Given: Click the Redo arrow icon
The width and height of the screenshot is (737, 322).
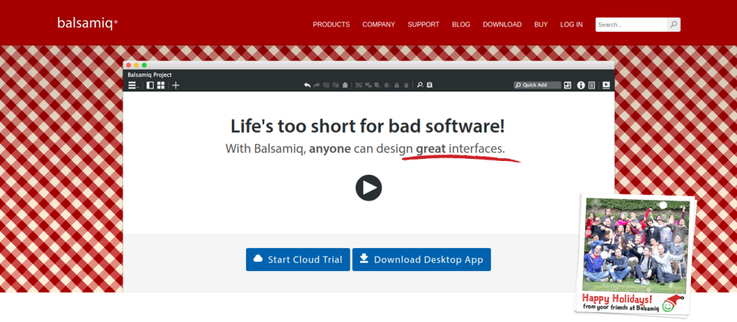Looking at the screenshot, I should click(317, 85).
